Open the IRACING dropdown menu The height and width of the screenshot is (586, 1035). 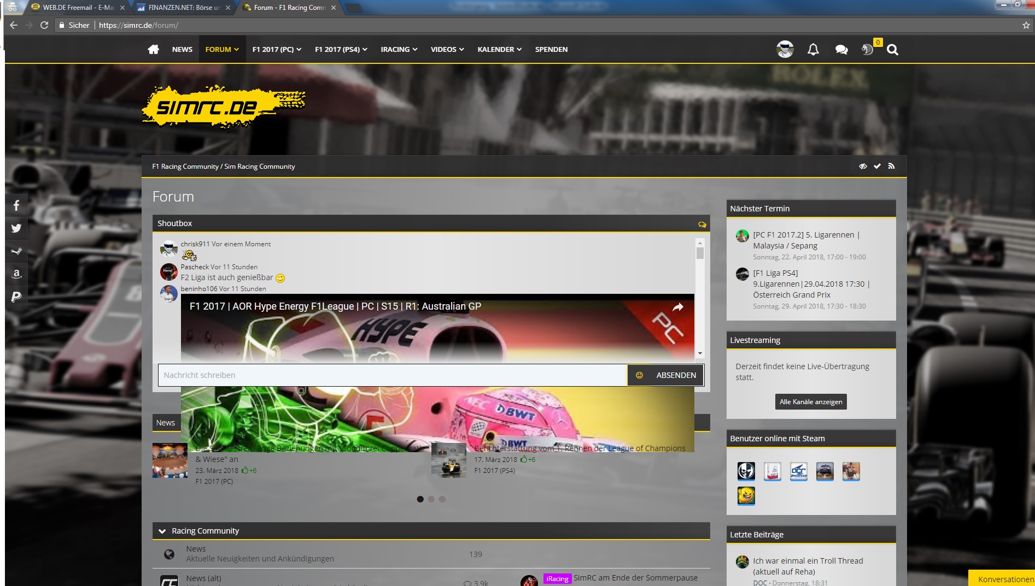(399, 50)
